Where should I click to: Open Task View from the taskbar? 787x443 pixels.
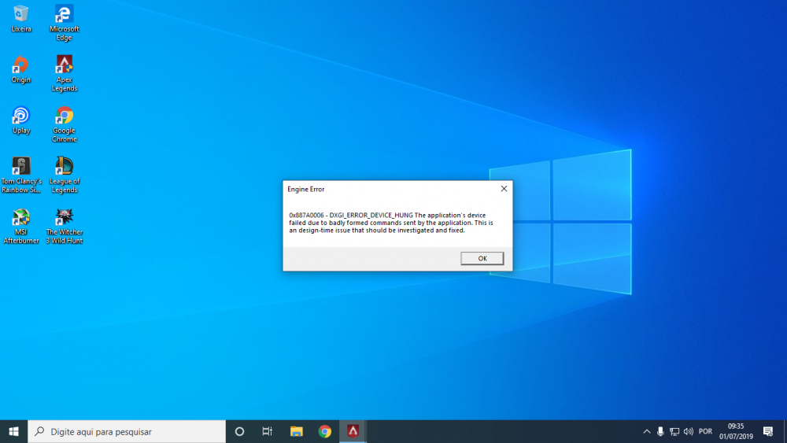point(268,431)
